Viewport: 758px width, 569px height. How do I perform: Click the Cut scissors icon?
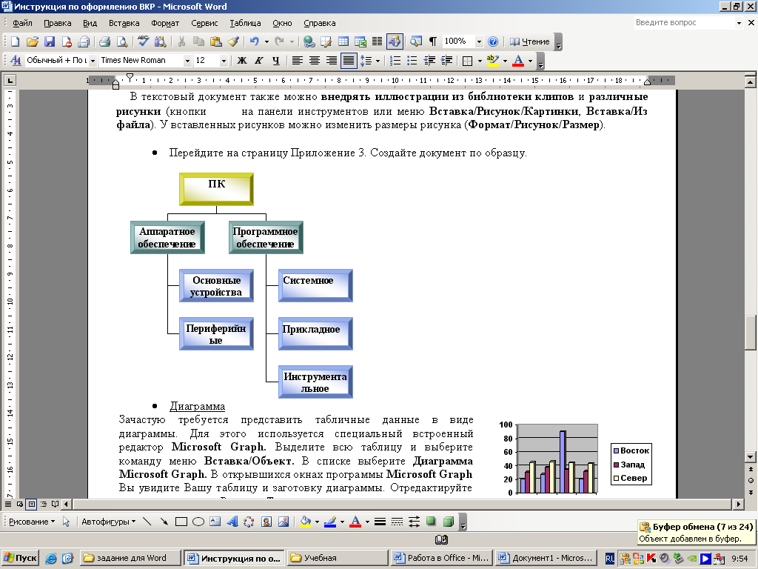pos(181,41)
